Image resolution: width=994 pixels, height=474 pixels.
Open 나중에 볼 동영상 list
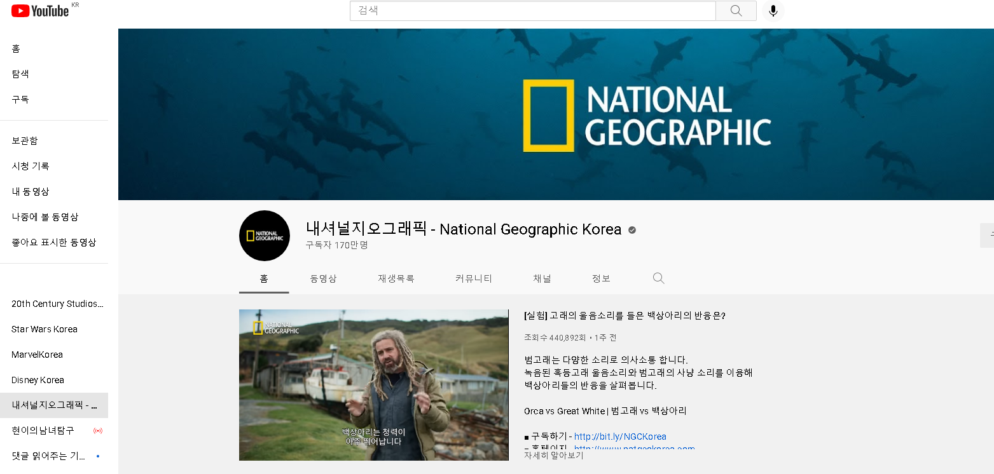[x=54, y=217]
